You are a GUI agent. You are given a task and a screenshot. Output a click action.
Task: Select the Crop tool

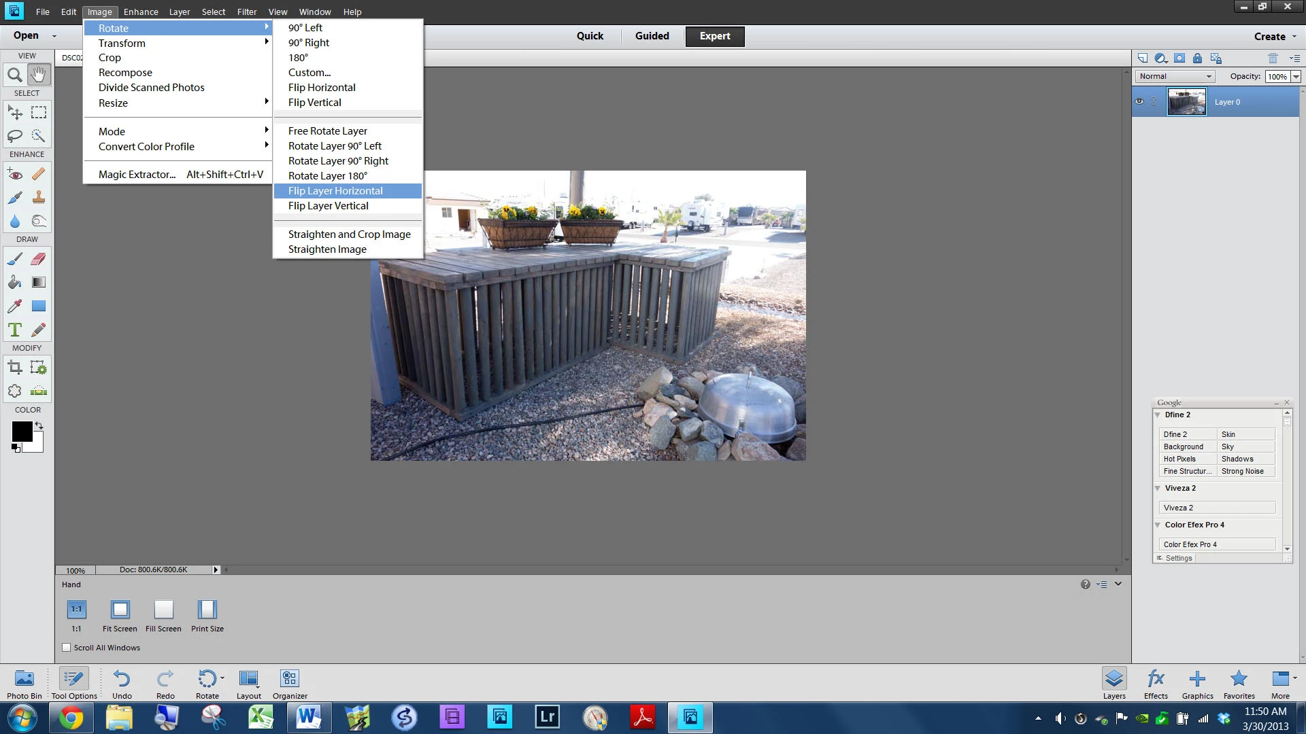coord(14,368)
